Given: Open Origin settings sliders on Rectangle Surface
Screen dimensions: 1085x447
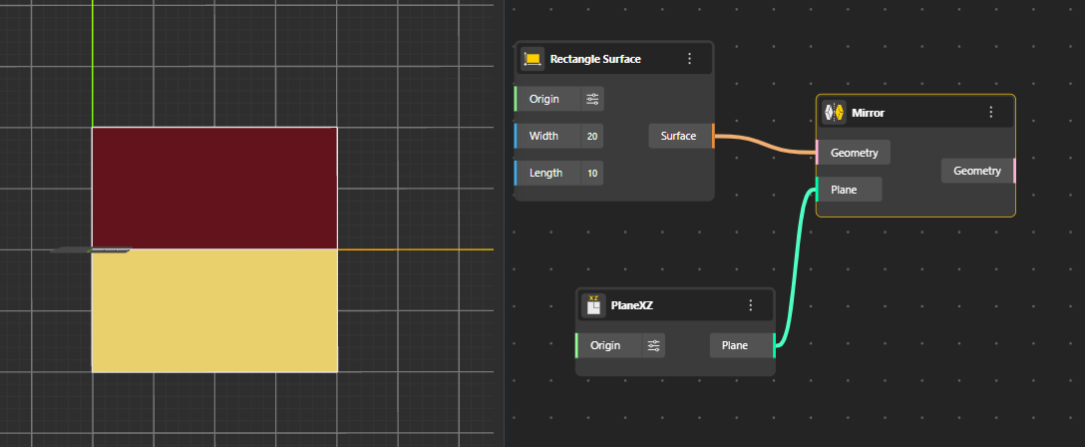Looking at the screenshot, I should pyautogui.click(x=592, y=99).
